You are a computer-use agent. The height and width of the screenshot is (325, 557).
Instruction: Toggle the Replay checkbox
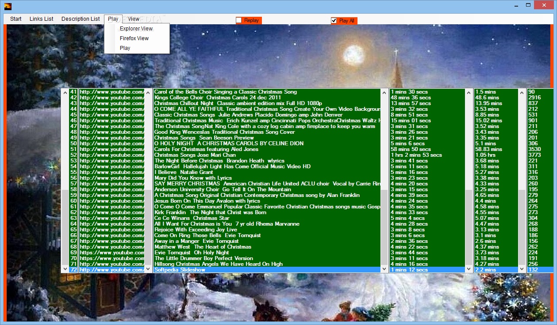point(239,20)
